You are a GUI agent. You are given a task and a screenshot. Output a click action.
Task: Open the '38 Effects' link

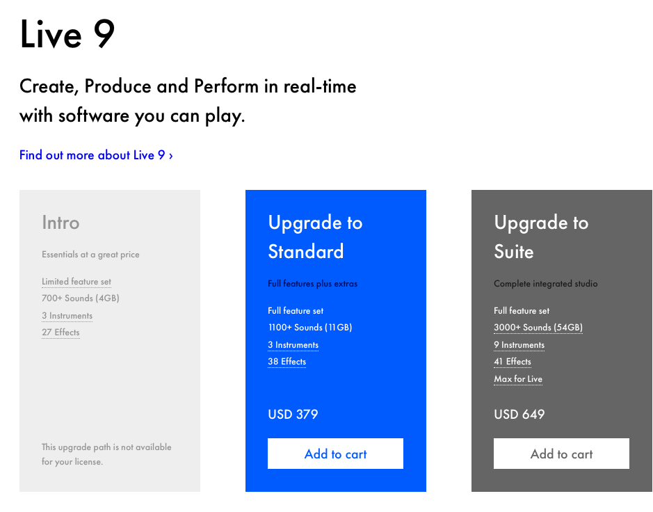click(287, 362)
